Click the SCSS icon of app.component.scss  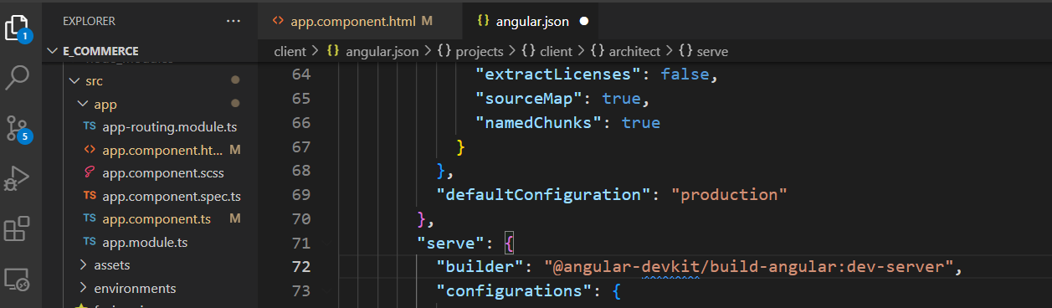(x=90, y=173)
